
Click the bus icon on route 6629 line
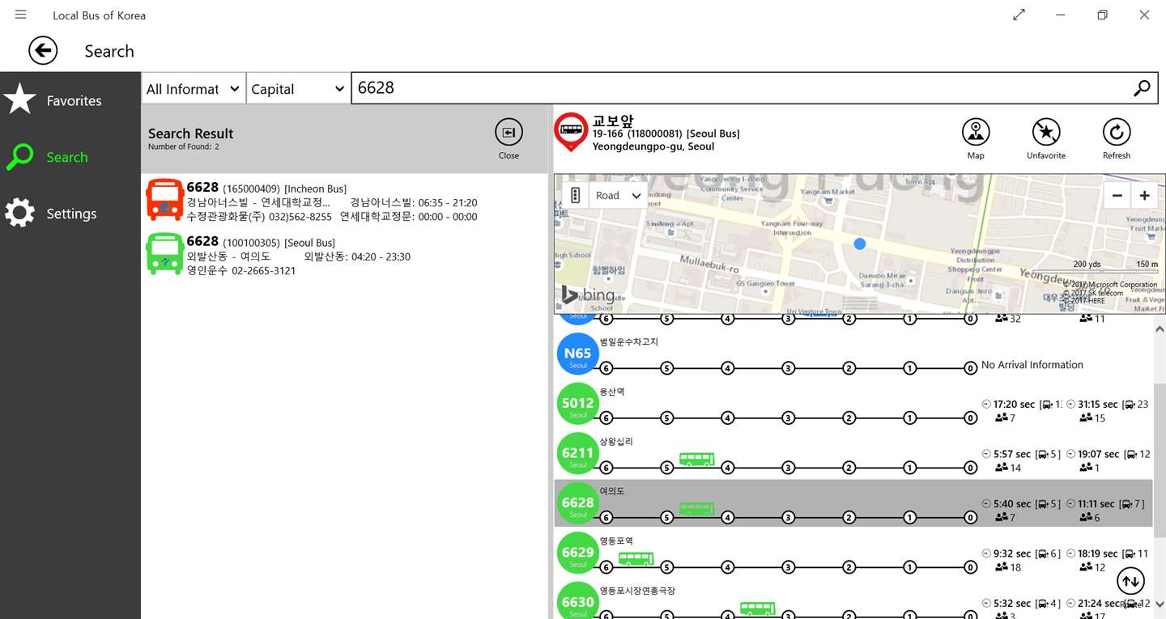(636, 559)
